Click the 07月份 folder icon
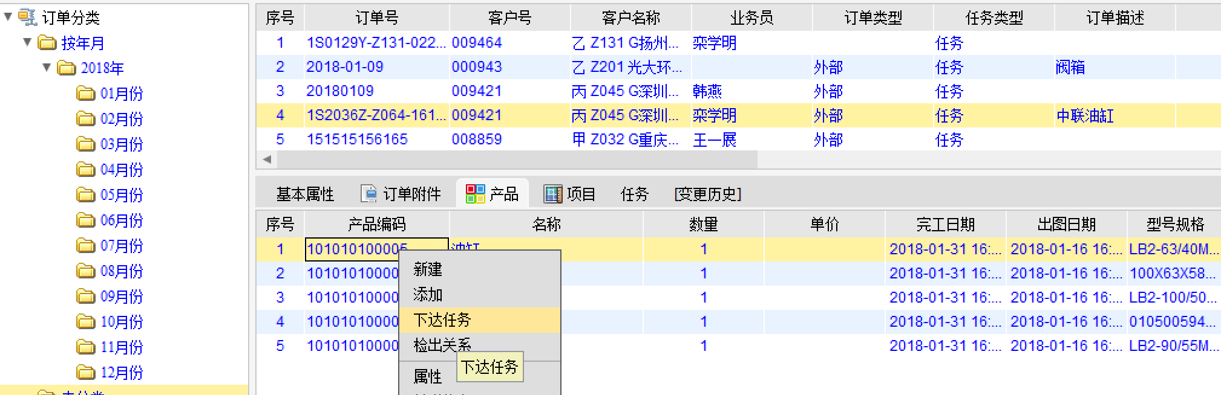The height and width of the screenshot is (395, 1221). [86, 245]
